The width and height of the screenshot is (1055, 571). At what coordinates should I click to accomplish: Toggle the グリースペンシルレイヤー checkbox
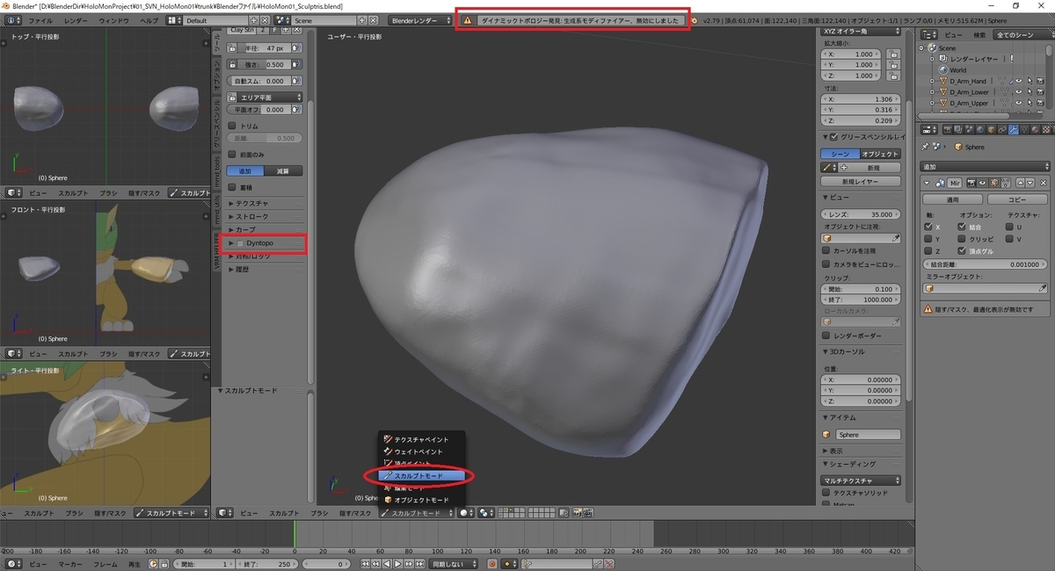(x=833, y=136)
